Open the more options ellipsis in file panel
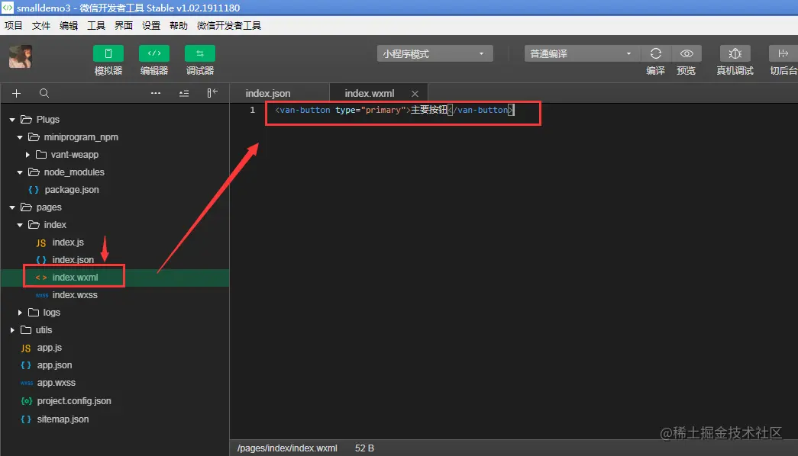Viewport: 798px width, 456px height. pyautogui.click(x=156, y=93)
